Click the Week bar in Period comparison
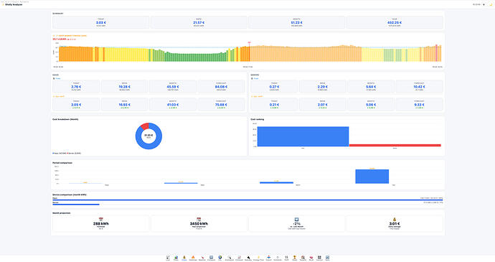The image size is (495, 262). pos(181,183)
